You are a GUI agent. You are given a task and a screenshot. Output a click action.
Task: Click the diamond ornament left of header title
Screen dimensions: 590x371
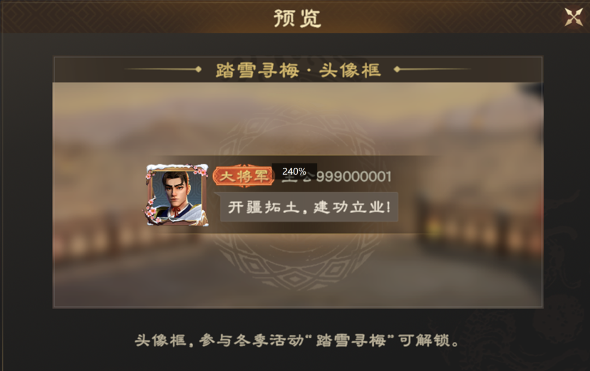coord(198,69)
